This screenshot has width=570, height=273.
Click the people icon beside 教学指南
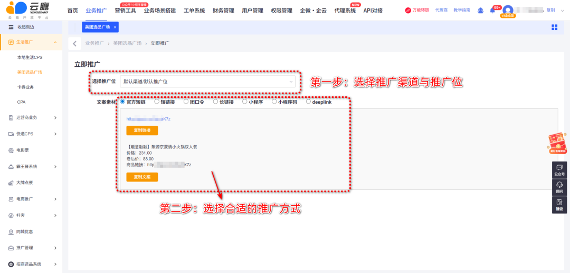(481, 11)
